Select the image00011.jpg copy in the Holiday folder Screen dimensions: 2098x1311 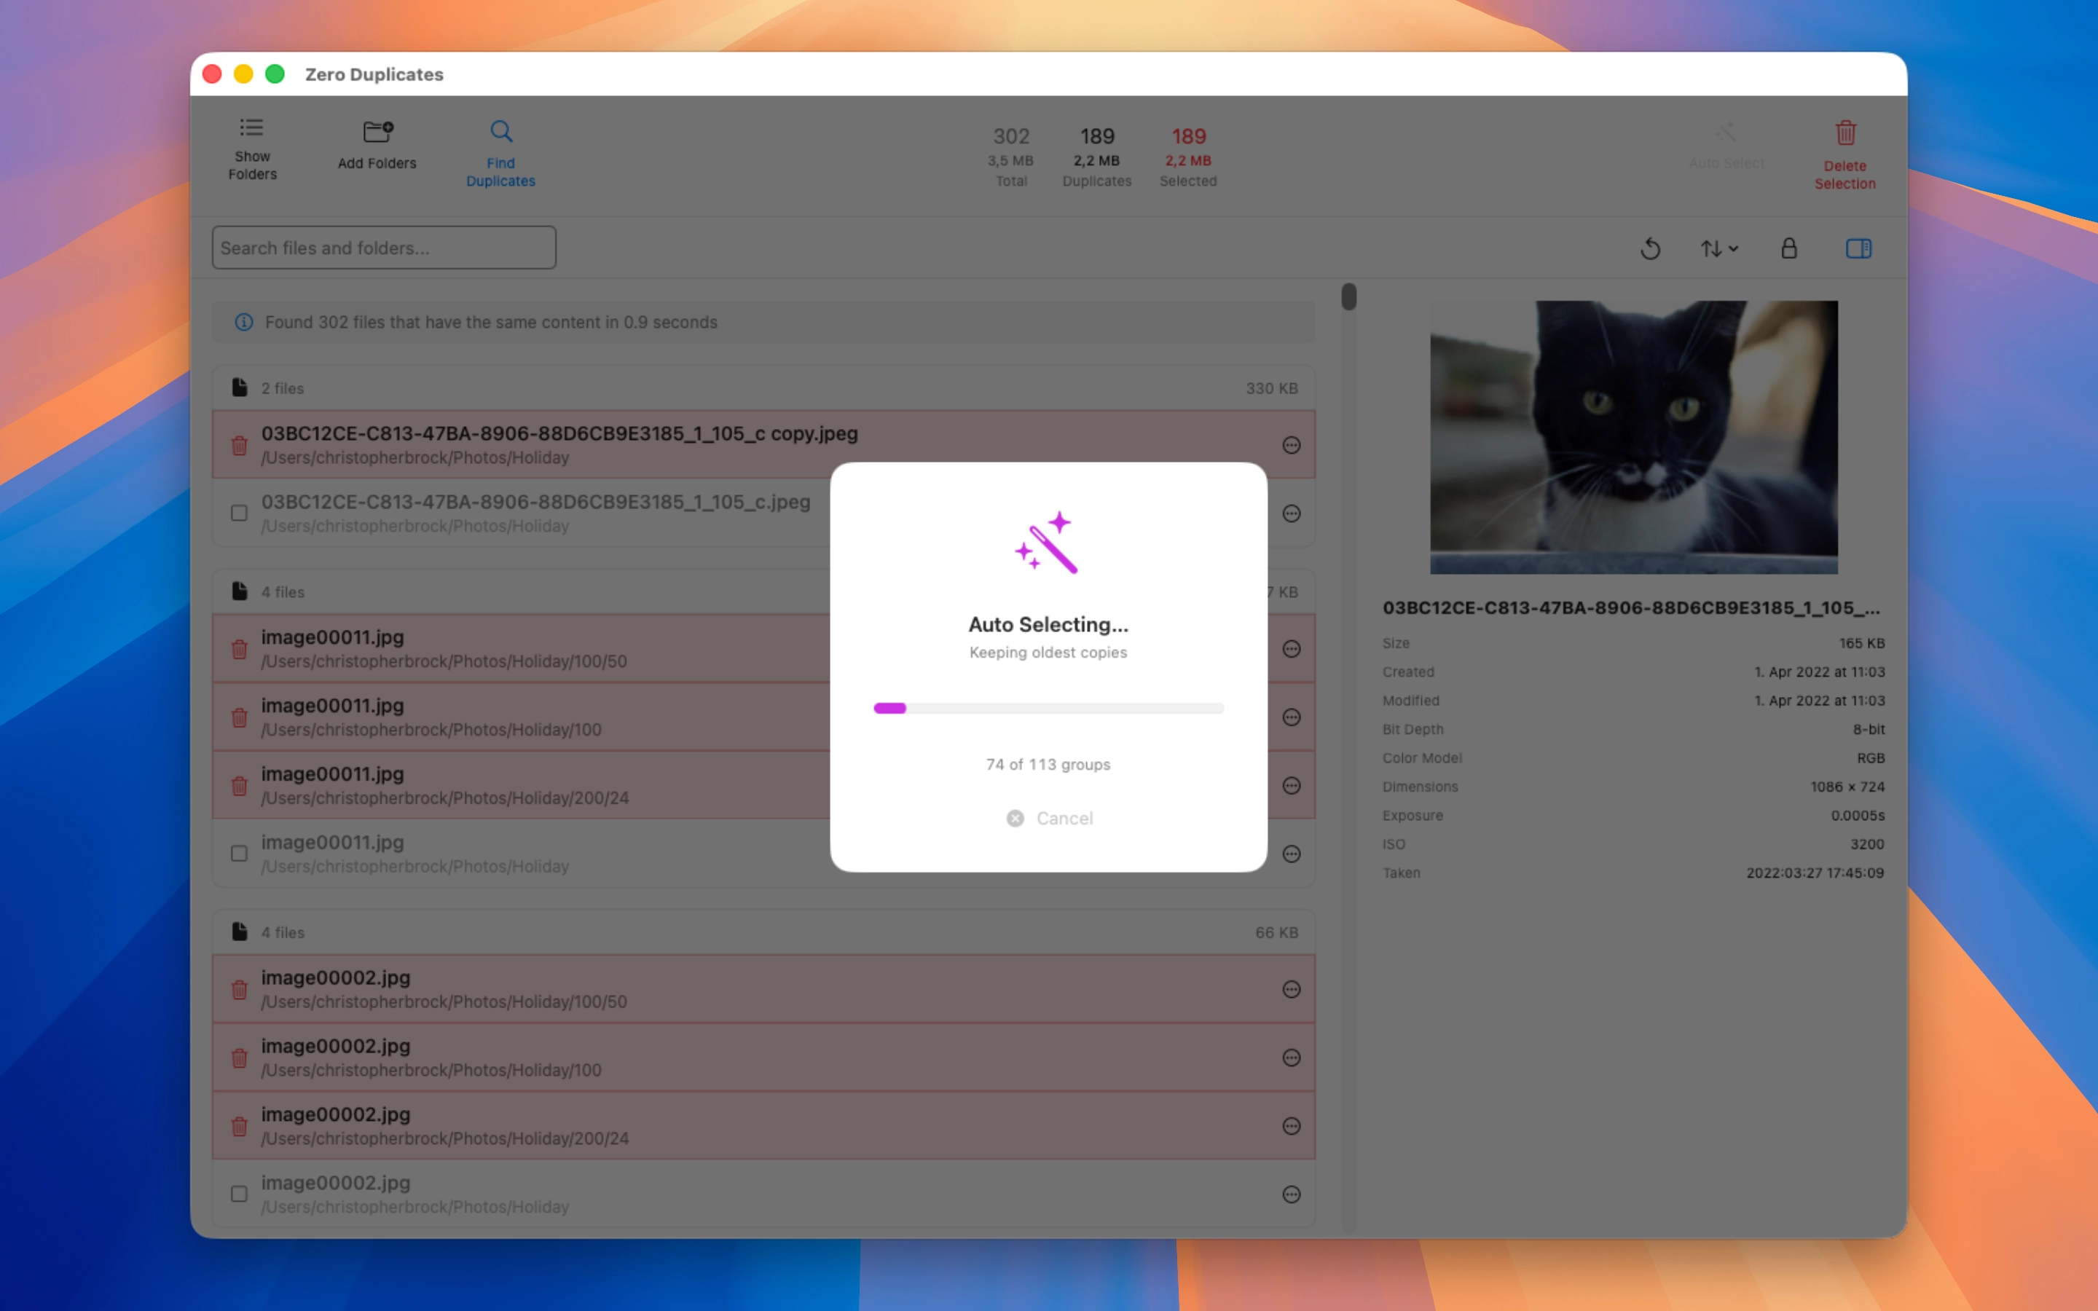239,854
